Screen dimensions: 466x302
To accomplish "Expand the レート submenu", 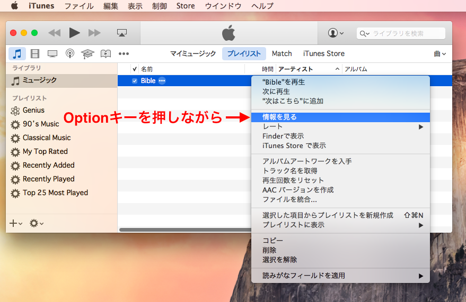I will tap(340, 126).
